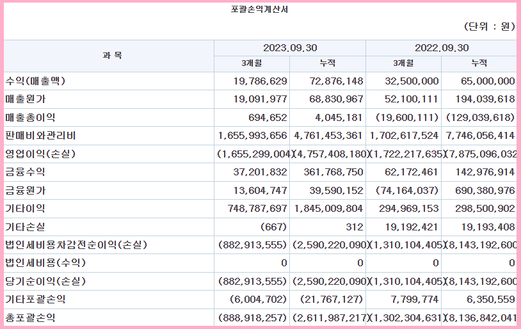521x329 pixels.
Task: Select the value 312
Action: coord(355,227)
